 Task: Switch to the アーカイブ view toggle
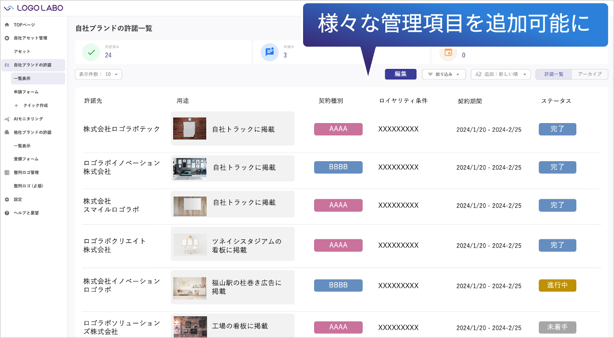click(x=590, y=74)
